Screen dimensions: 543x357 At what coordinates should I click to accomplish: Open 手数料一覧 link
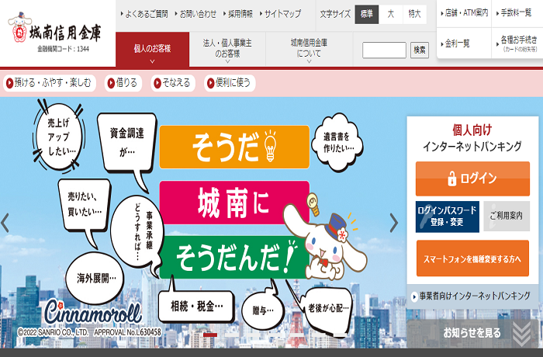click(514, 13)
